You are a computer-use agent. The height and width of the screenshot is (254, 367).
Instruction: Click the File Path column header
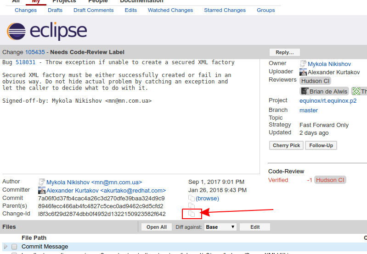pyautogui.click(x=34, y=237)
